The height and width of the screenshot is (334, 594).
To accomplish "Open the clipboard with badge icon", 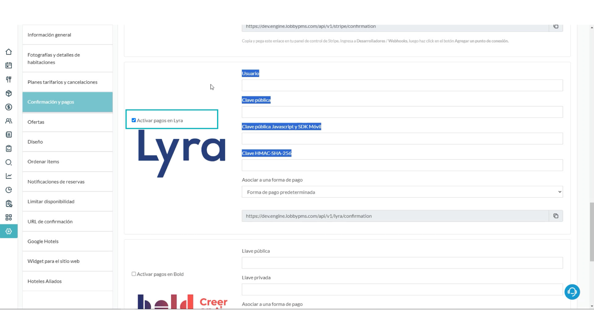I will tap(9, 204).
